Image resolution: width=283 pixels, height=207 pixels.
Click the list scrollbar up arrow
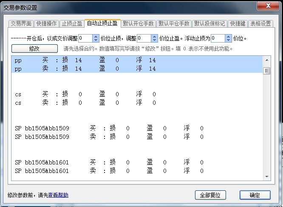(x=267, y=60)
